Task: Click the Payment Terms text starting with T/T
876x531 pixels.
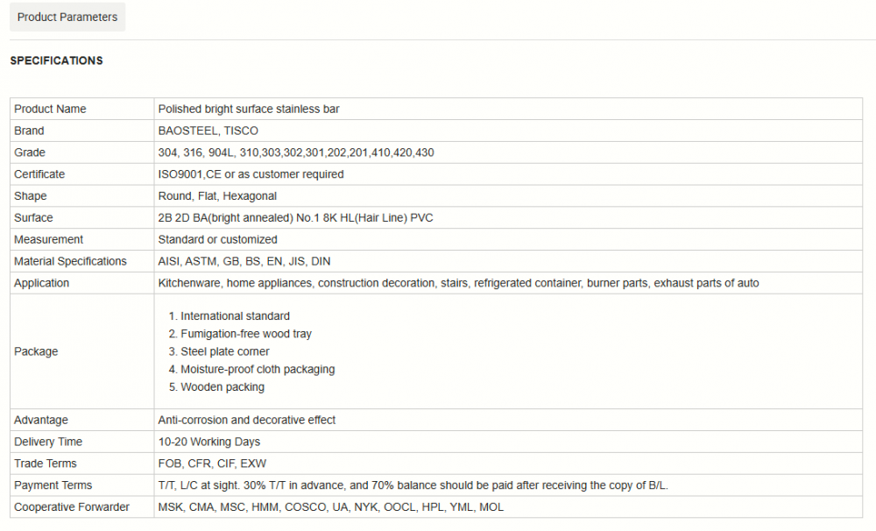Action: pos(413,485)
